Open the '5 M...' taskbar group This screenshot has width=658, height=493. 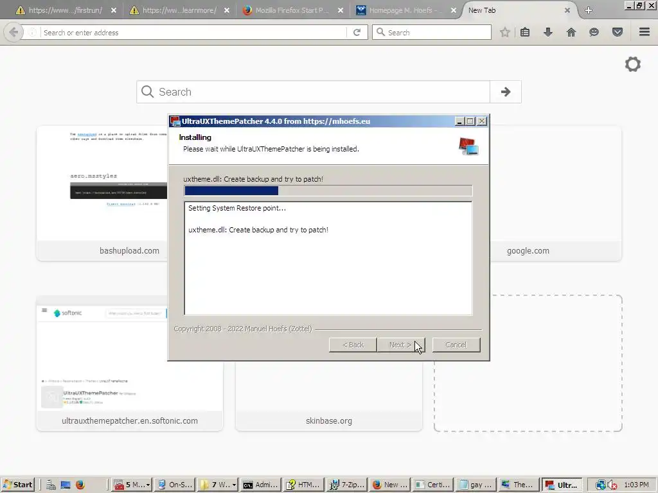click(x=131, y=485)
